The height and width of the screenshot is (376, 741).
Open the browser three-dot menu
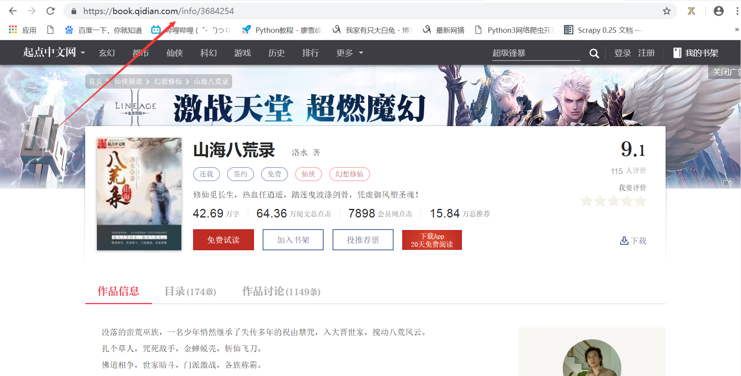(737, 11)
